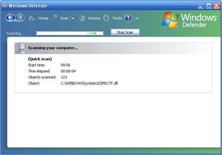Maximize the Windows Defender window

click(209, 6)
